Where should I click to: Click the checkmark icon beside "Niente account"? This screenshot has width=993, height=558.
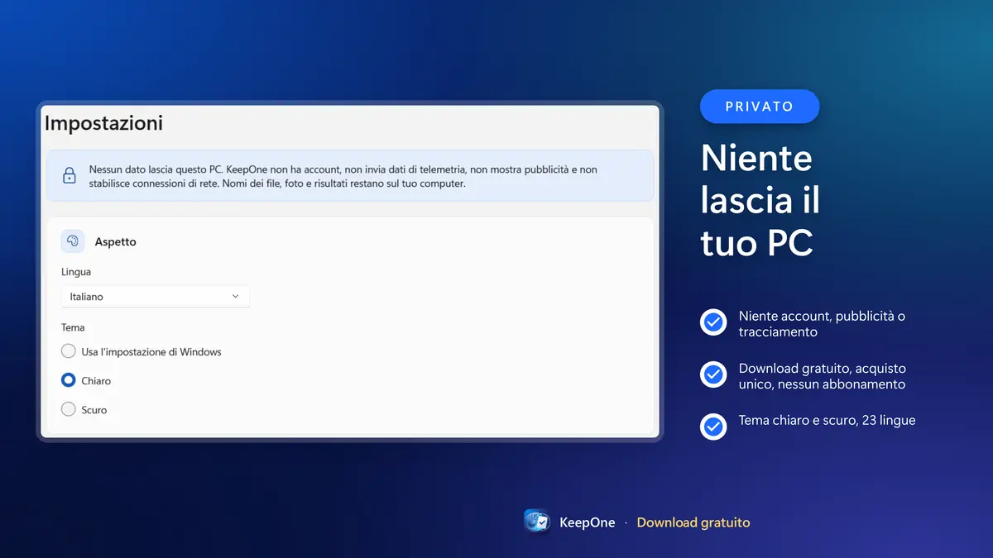tap(713, 322)
